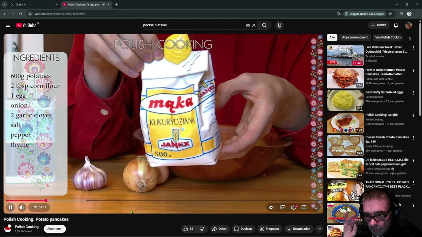The height and width of the screenshot is (237, 422).
Task: Click the address bar URL
Action: (x=60, y=14)
